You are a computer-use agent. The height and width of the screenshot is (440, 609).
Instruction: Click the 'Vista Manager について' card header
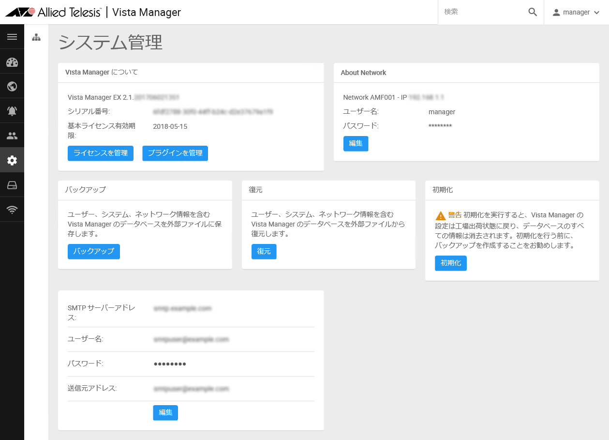[102, 72]
